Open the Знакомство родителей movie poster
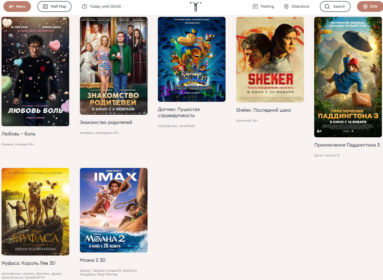Viewport: 383px width, 280px height. coord(114,66)
